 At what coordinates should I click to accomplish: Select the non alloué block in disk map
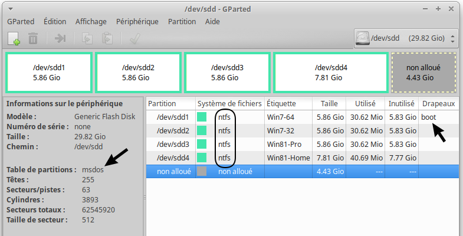pyautogui.click(x=423, y=72)
